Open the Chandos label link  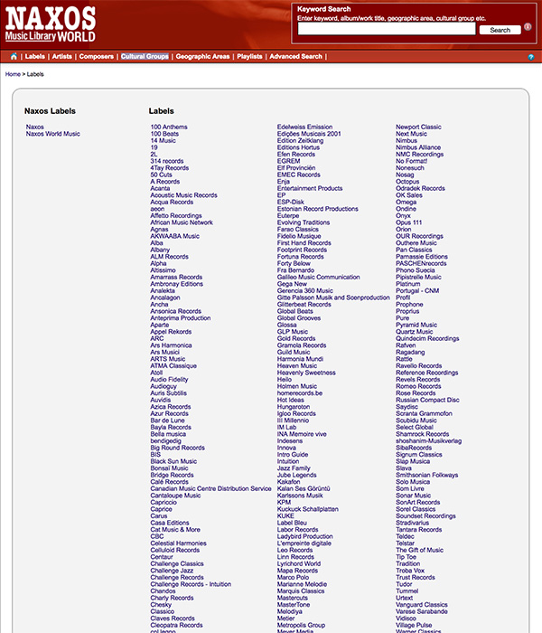click(164, 590)
